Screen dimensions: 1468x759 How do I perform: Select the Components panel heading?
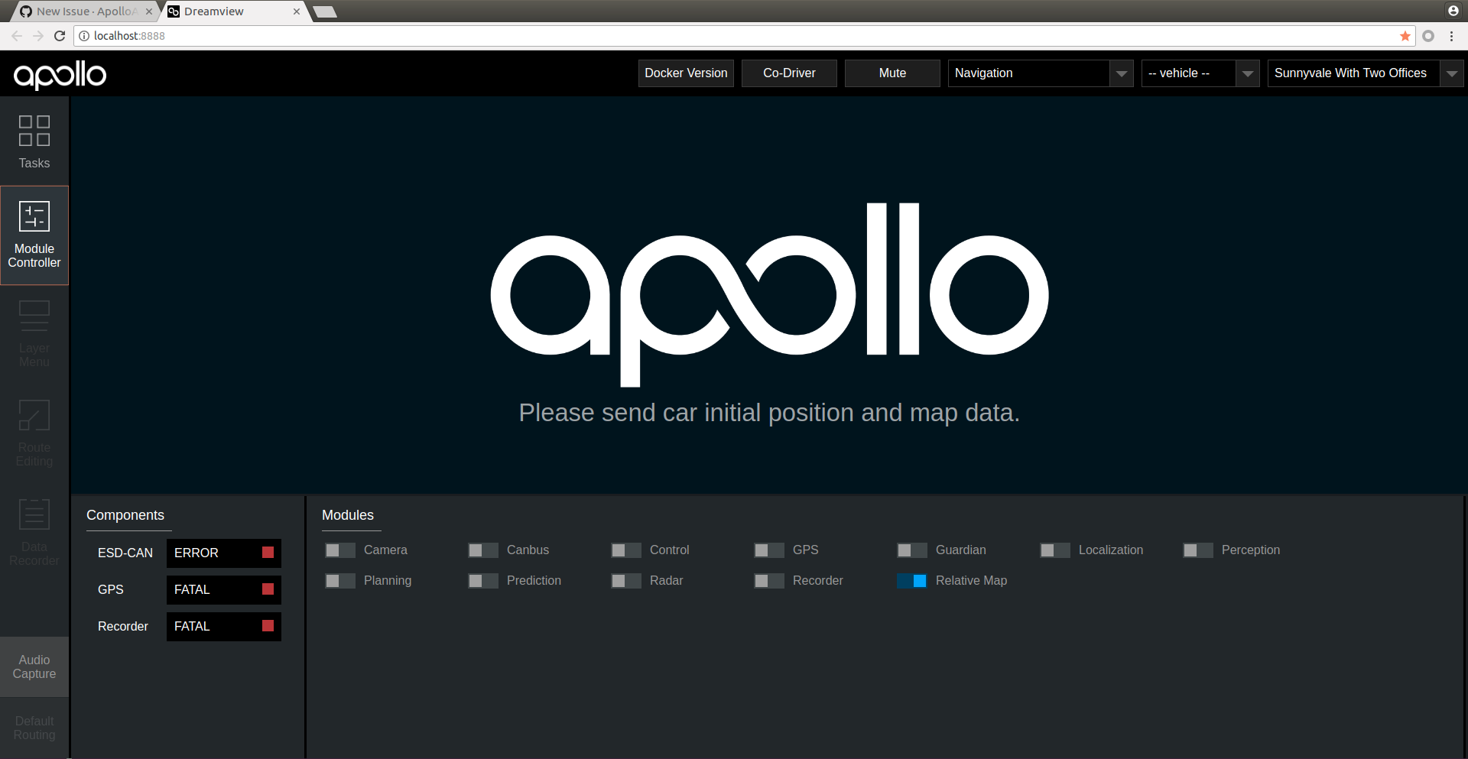125,515
